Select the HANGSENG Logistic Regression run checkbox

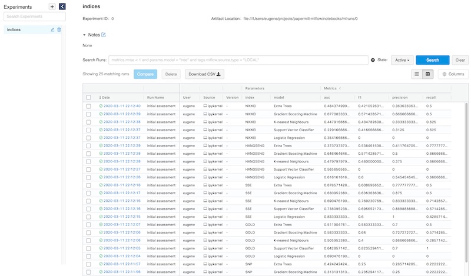88,177
